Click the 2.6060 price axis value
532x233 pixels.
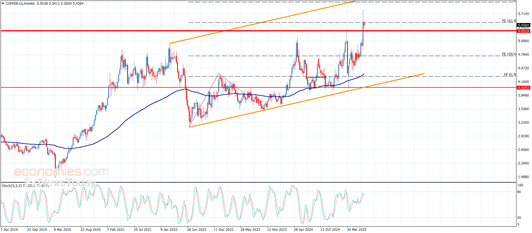(x=523, y=150)
